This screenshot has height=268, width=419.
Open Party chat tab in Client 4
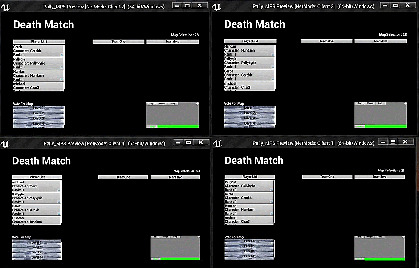click(x=175, y=237)
